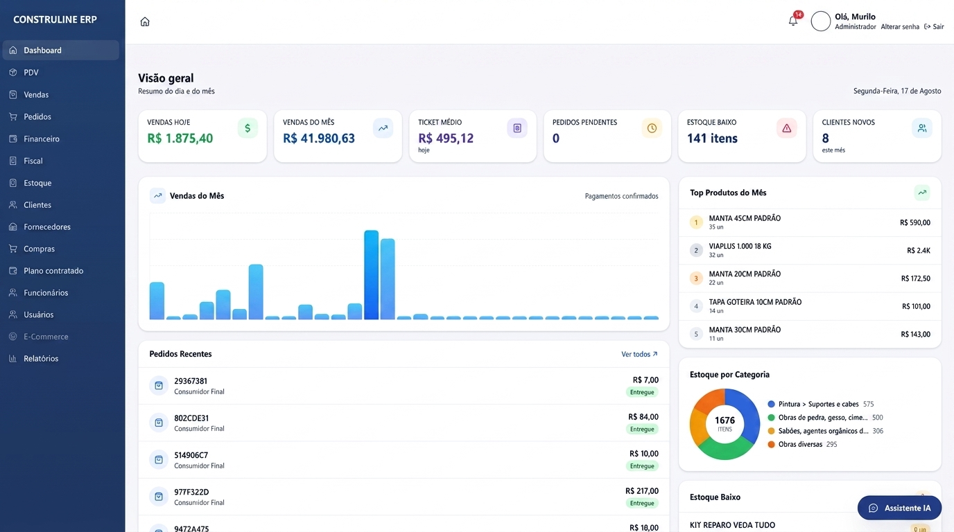Open the Assistente IA chat button
The height and width of the screenshot is (532, 954).
coord(899,508)
